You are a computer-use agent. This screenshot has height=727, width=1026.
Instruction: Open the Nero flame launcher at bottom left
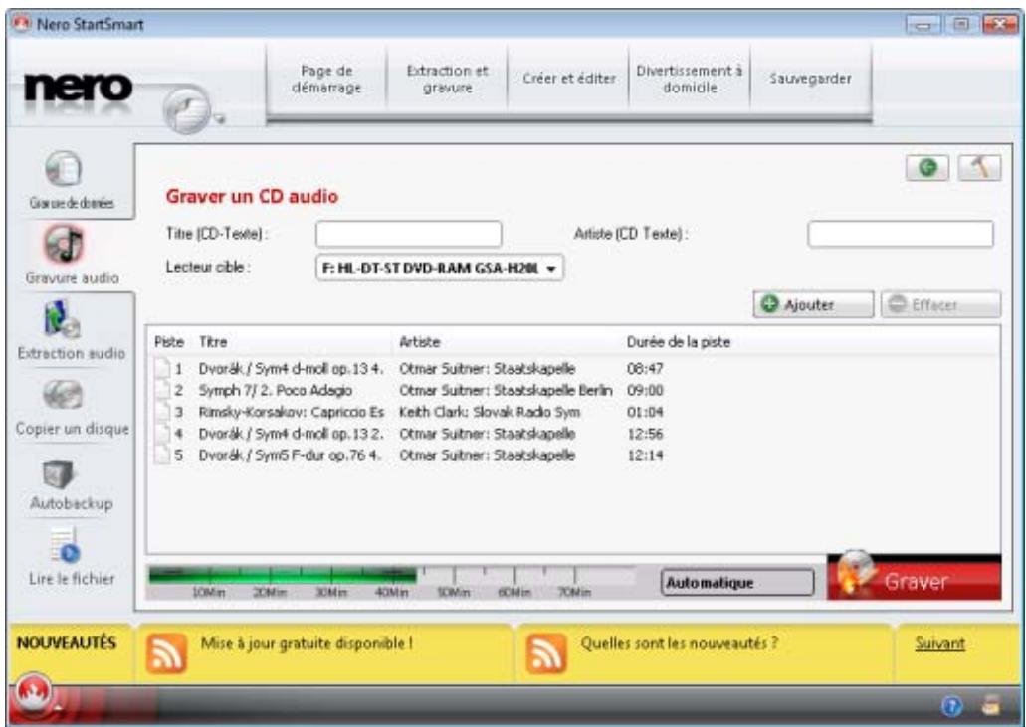(33, 695)
